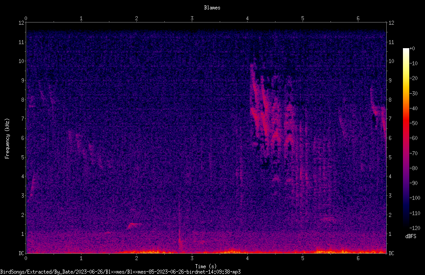This screenshot has width=425, height=275.
Task: Click the "4" tick on left frequency axis
Action: pos(23,176)
